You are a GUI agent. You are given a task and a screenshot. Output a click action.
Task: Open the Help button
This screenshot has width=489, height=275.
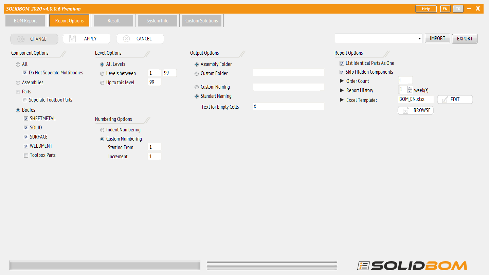(426, 9)
